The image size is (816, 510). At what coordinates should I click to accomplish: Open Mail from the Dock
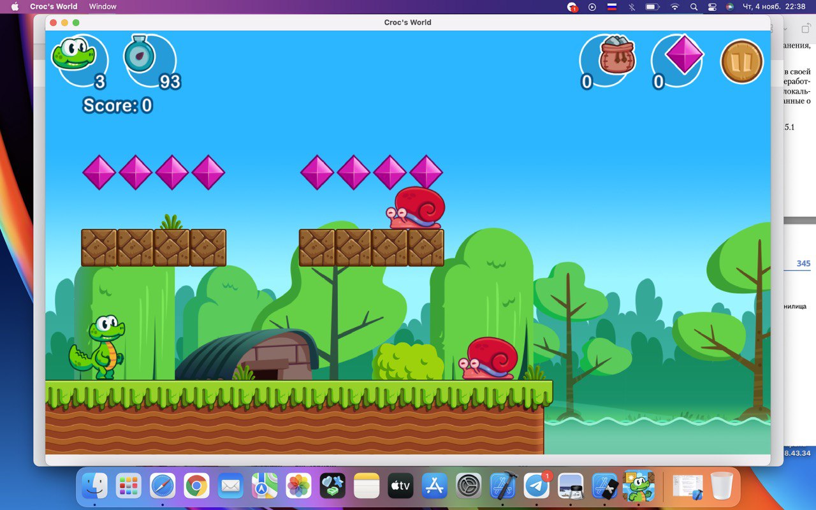(x=230, y=486)
